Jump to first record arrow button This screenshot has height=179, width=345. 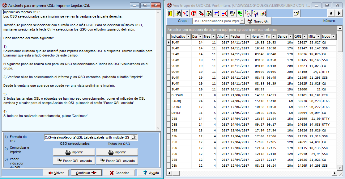331,13
